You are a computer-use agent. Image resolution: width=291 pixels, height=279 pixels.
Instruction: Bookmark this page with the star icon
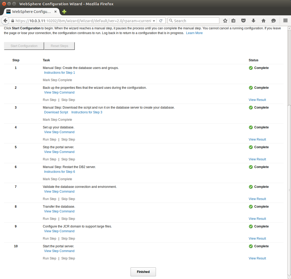[x=225, y=21]
